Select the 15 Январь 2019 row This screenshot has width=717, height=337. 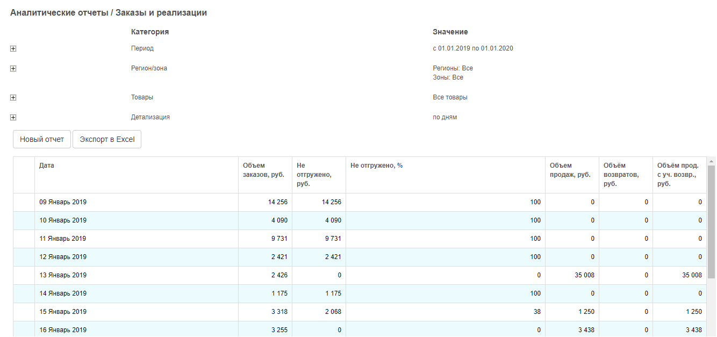coord(63,312)
